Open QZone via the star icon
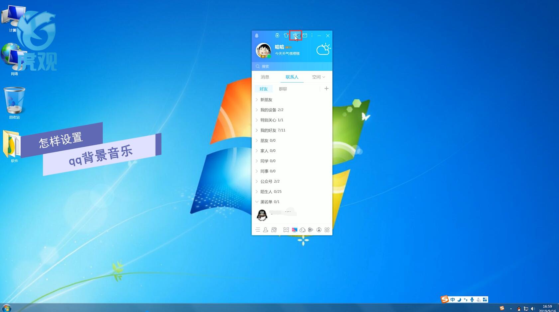This screenshot has height=312, width=559. pos(295,36)
